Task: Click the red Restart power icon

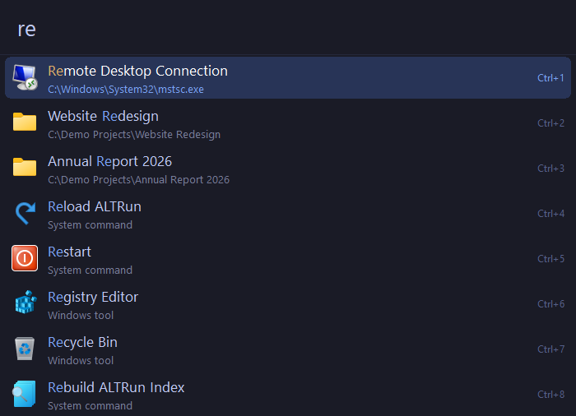Action: (25, 258)
